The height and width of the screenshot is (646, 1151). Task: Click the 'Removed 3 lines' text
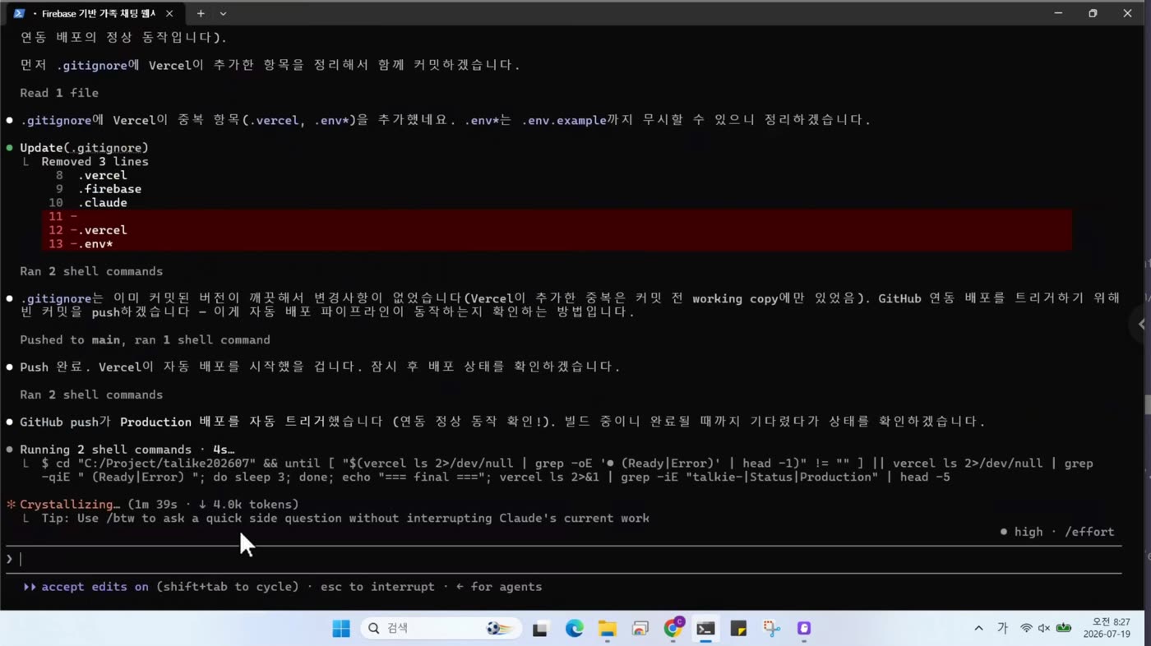click(x=95, y=162)
